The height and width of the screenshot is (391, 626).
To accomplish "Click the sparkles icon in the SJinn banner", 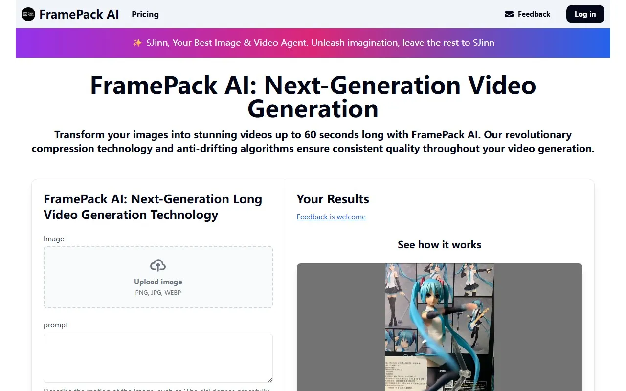I will pos(137,43).
